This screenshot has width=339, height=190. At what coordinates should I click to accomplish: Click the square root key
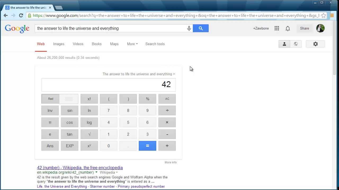click(89, 134)
